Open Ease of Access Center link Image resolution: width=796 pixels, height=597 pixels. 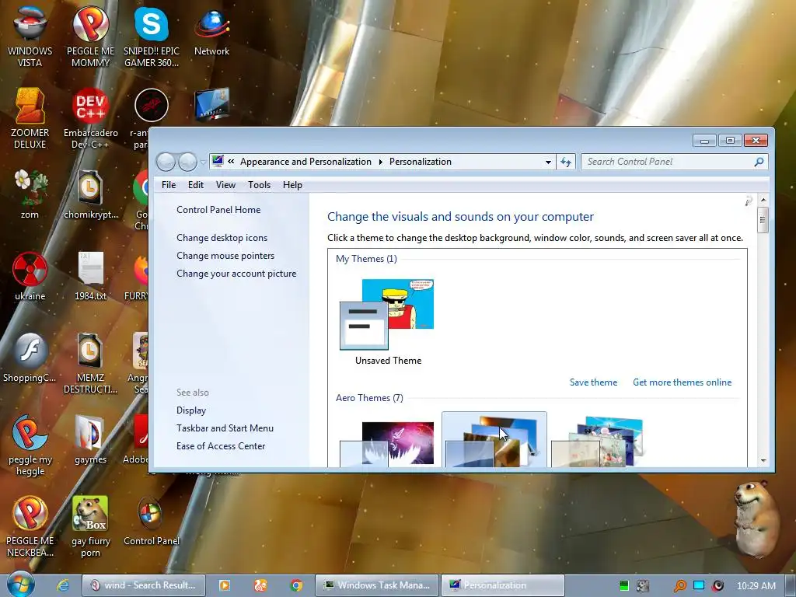220,445
